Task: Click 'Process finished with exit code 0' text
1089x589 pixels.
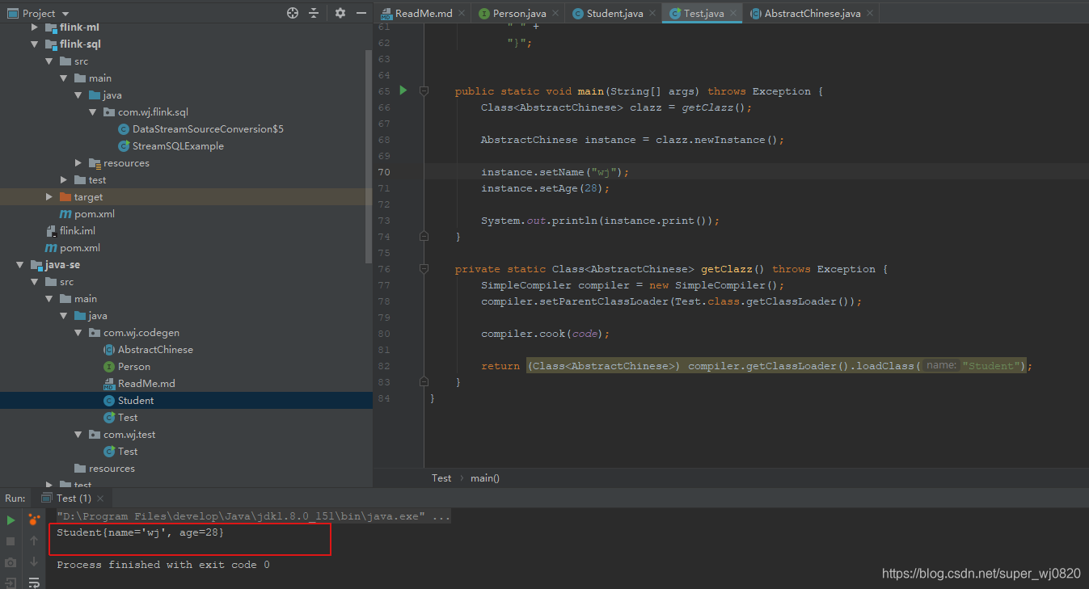Action: [x=163, y=565]
